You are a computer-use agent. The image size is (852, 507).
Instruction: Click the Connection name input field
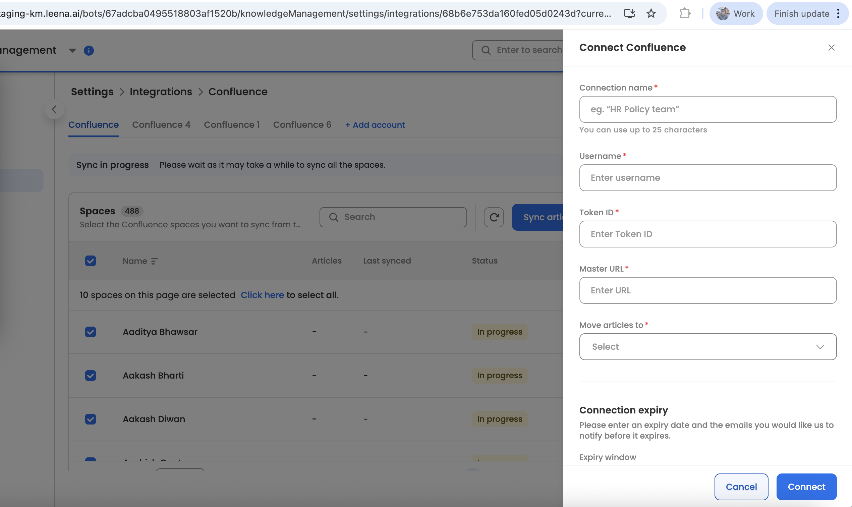click(707, 109)
